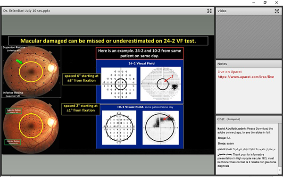Click the 24-2 numeric deviation plot
This screenshot has width=283, height=177.
(x=119, y=83)
